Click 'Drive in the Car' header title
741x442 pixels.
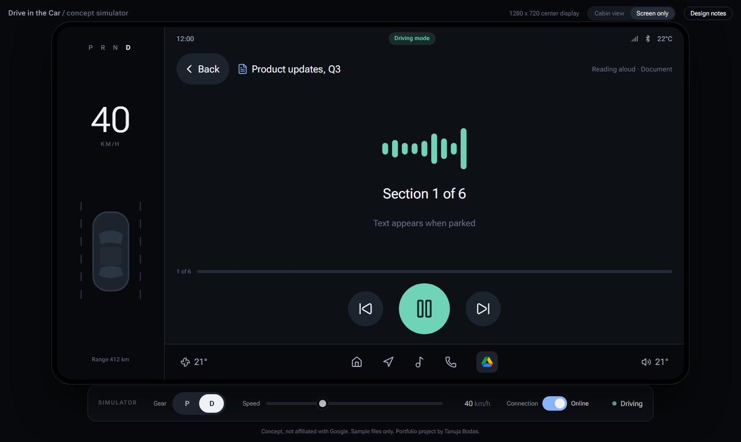(34, 13)
